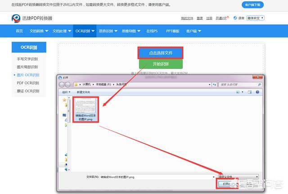Image resolution: width=288 pixels, height=194 pixels.
Task: Expand the 客户端 menu
Action: point(193,31)
